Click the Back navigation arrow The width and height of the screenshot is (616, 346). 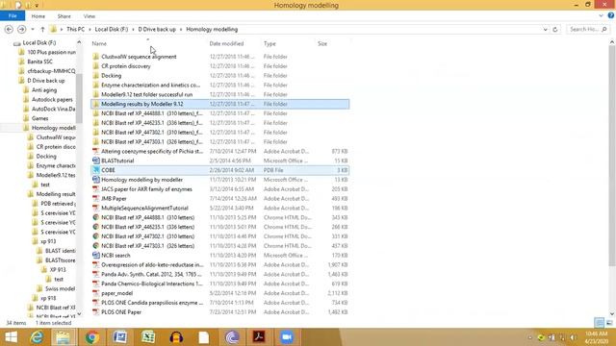9,30
